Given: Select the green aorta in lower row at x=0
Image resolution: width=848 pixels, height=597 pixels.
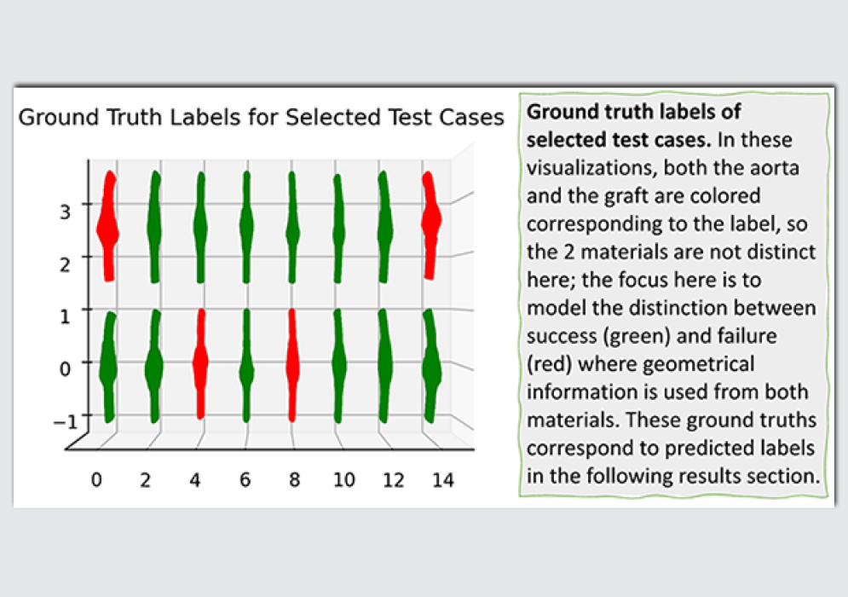Looking at the screenshot, I should click(x=108, y=367).
